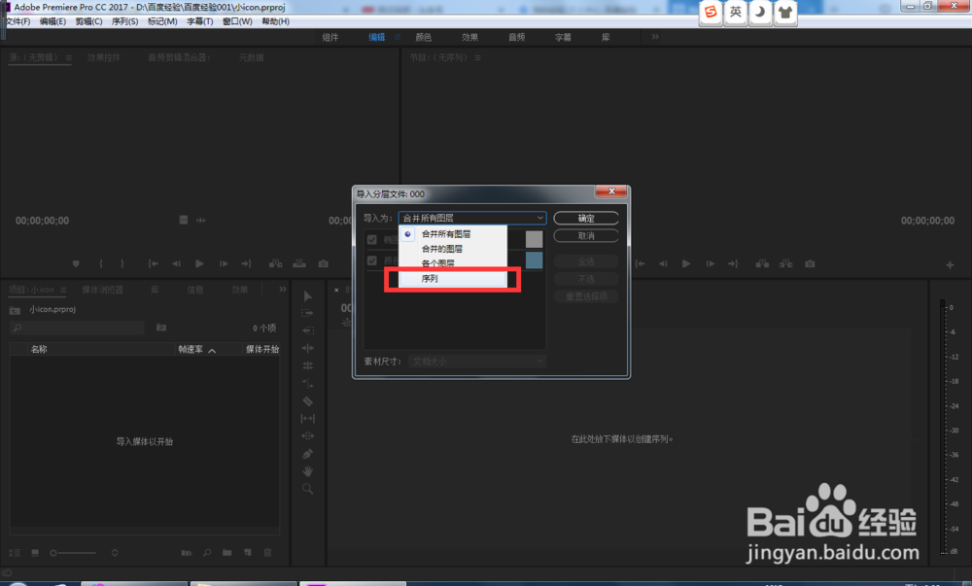Click the 确定 button
The width and height of the screenshot is (972, 586).
(586, 218)
